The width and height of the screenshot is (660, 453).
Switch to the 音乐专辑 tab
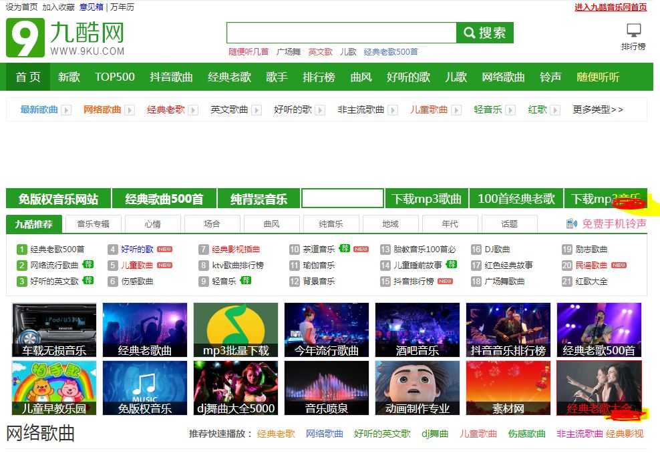(94, 224)
